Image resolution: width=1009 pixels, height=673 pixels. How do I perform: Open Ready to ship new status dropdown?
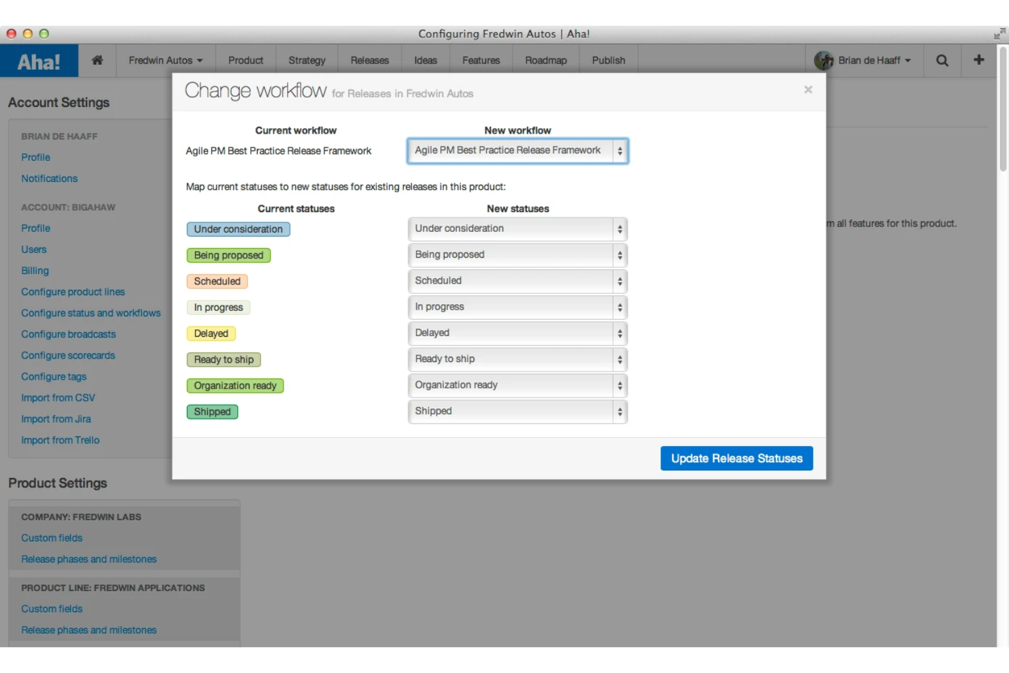point(517,359)
